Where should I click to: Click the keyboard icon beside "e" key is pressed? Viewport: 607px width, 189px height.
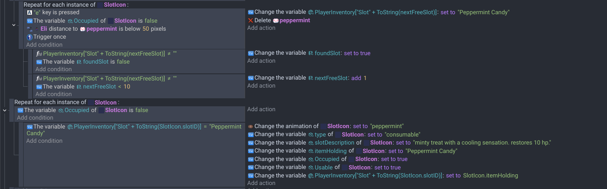29,12
